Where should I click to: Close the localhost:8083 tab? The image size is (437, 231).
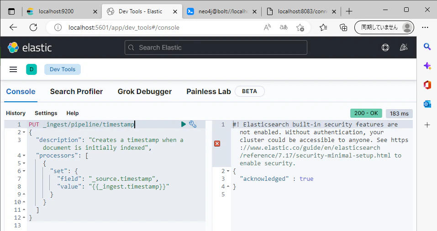(x=334, y=11)
